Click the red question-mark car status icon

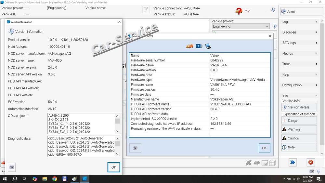pos(239,11)
